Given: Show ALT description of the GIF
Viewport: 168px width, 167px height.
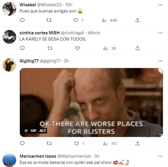Looking at the screenshot, I should pos(43,131).
